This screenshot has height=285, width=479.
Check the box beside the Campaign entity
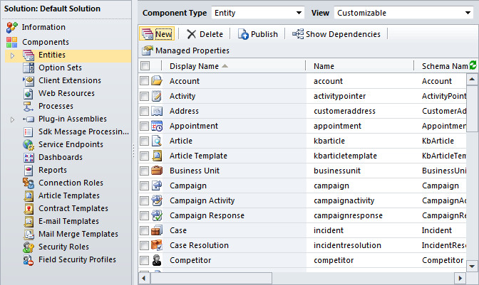pos(145,185)
